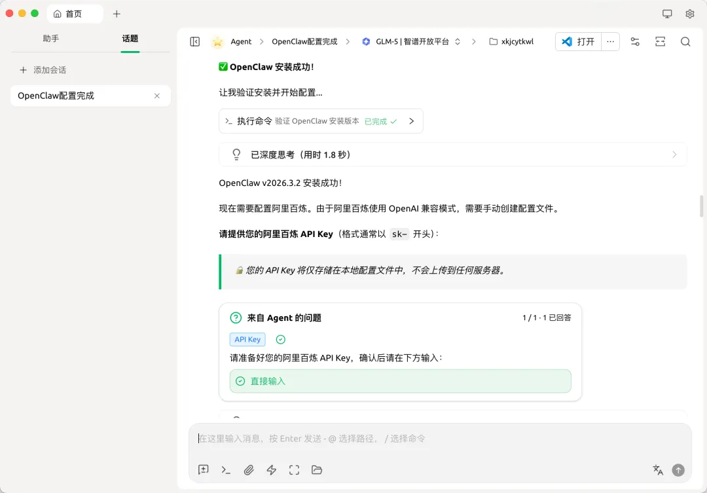This screenshot has height=493, width=707.
Task: Toggle the sidebar collapse icon
Action: click(195, 41)
